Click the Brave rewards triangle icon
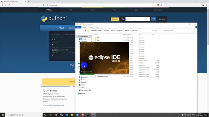This screenshot has height=117, width=209. click(161, 5)
